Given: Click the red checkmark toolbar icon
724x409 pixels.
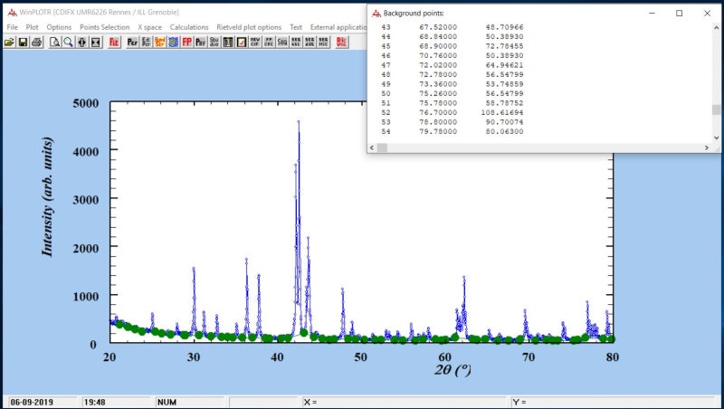Looking at the screenshot, I should [x=241, y=42].
